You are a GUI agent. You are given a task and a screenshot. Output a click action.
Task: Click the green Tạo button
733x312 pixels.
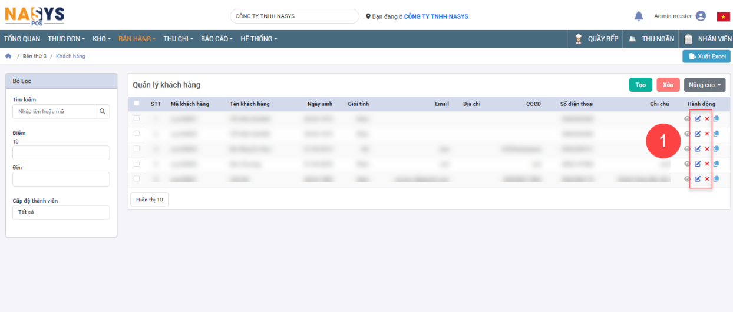(x=640, y=85)
